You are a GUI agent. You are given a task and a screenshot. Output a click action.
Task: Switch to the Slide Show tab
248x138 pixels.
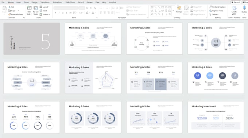click(70, 3)
